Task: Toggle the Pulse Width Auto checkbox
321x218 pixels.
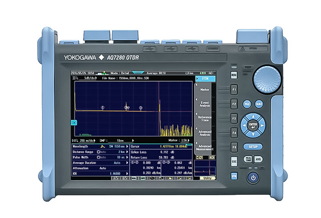Action: [x=98, y=157]
